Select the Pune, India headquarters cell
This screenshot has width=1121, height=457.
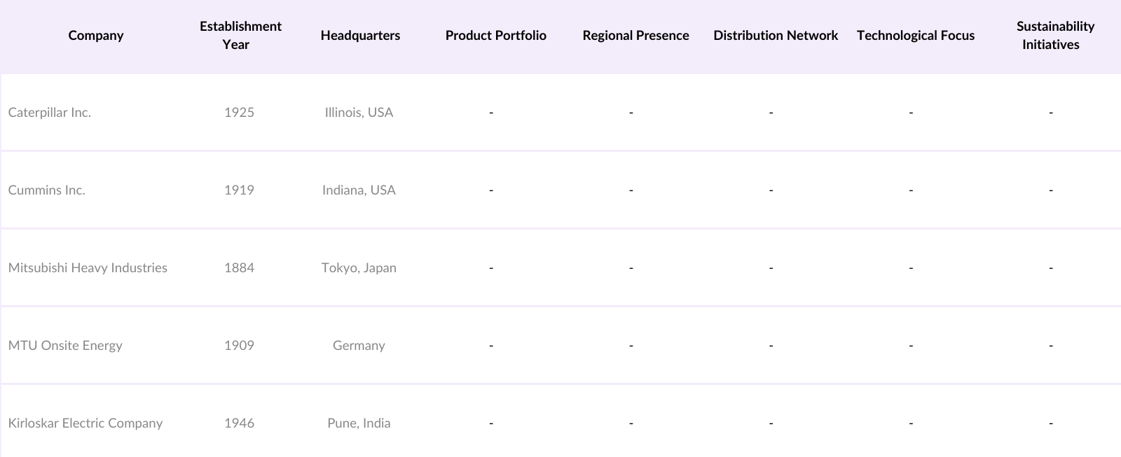(359, 423)
